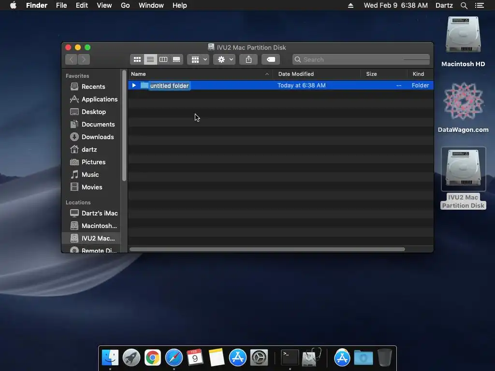Click the Finder search field
This screenshot has height=371, width=495.
click(361, 59)
